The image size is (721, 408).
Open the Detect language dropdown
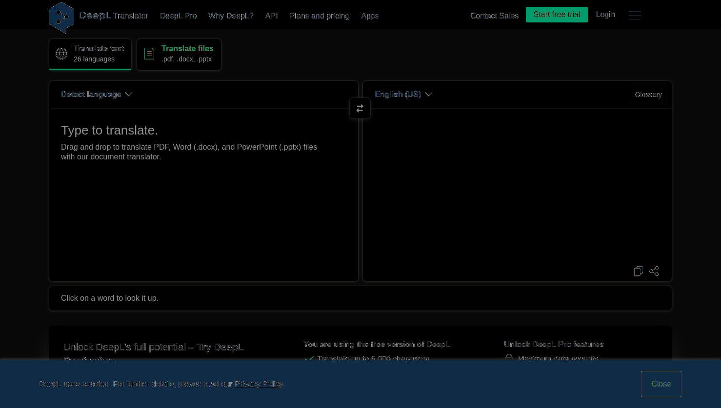(x=97, y=94)
